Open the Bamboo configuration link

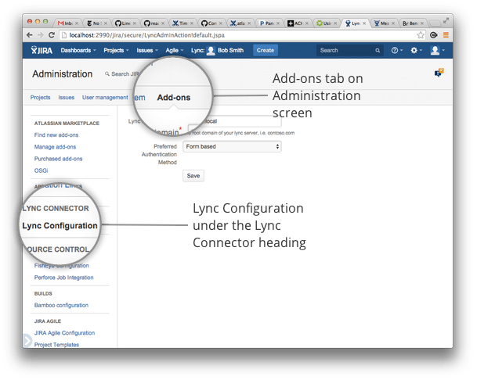coord(61,305)
